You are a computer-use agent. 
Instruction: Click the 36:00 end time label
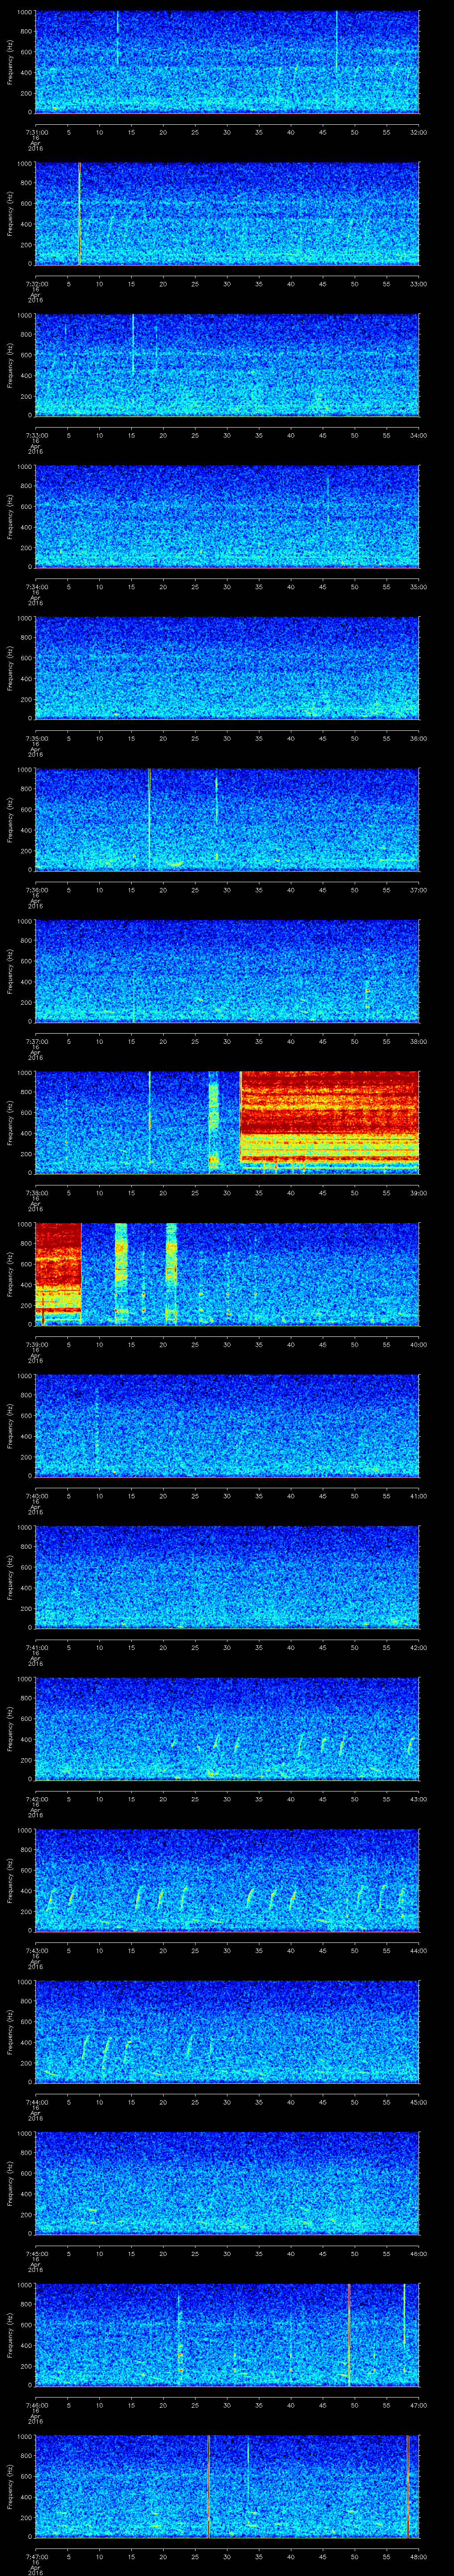pyautogui.click(x=418, y=738)
